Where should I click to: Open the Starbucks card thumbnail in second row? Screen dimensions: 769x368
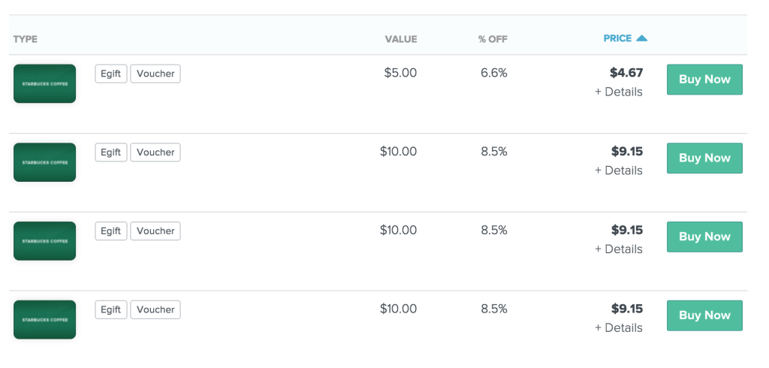44,162
